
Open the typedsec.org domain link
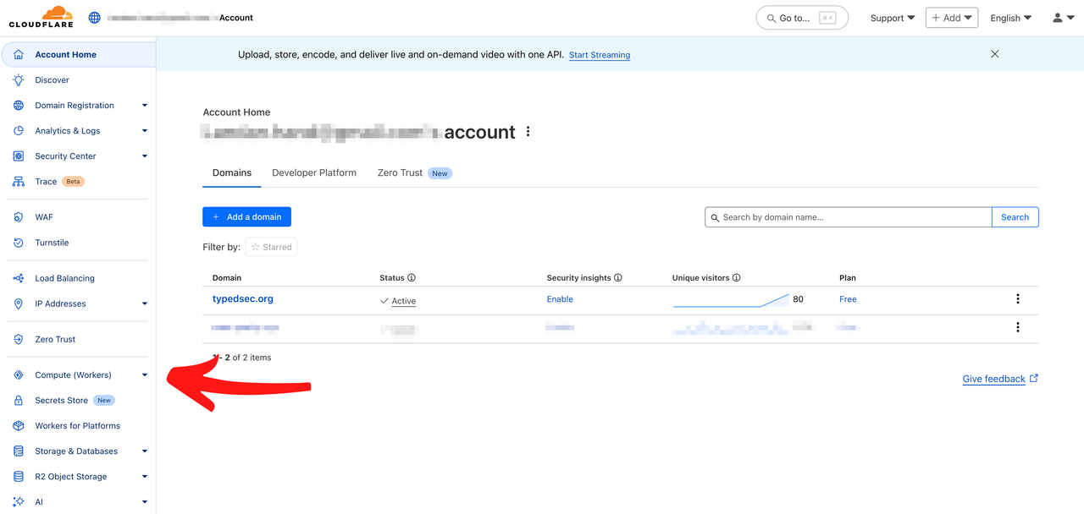pos(243,298)
